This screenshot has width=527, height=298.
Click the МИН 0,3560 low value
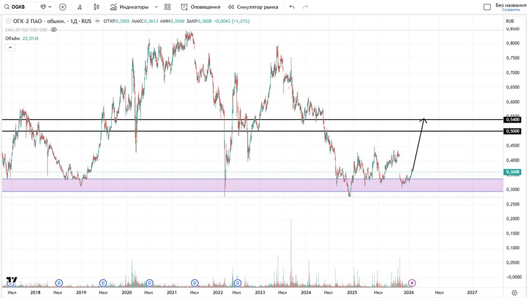(x=172, y=21)
